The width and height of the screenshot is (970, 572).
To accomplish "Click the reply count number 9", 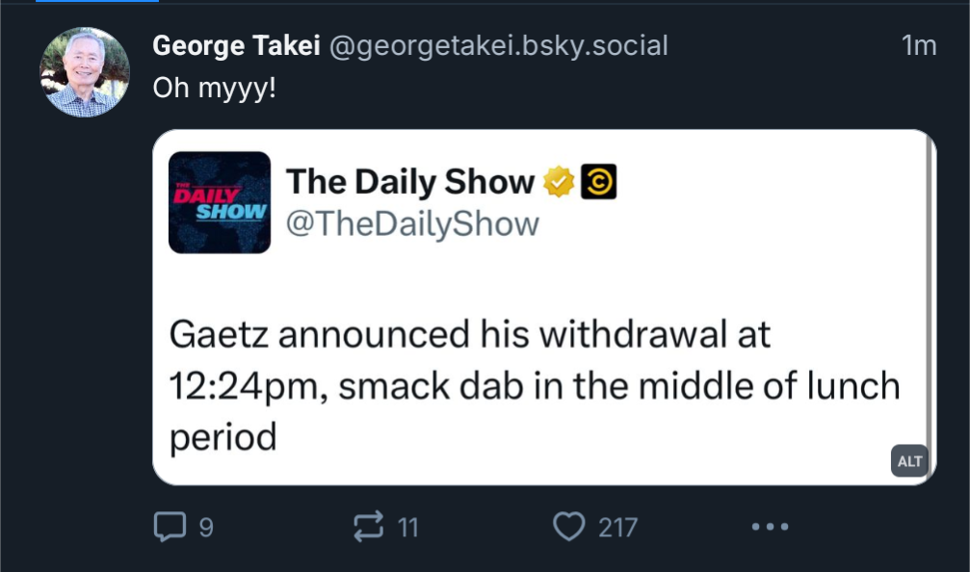I will pyautogui.click(x=207, y=528).
